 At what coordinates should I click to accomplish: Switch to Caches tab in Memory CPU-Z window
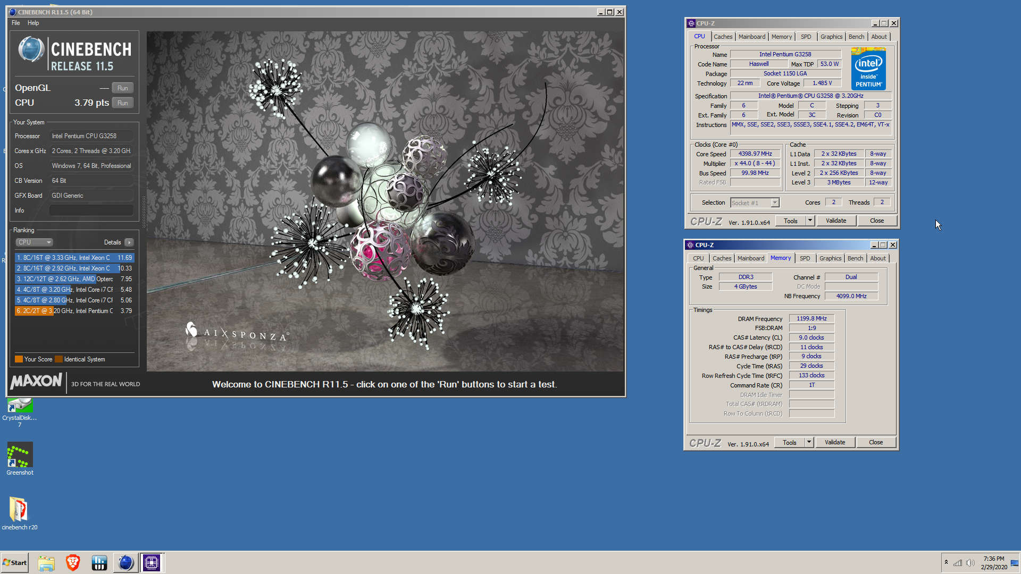[x=722, y=258]
